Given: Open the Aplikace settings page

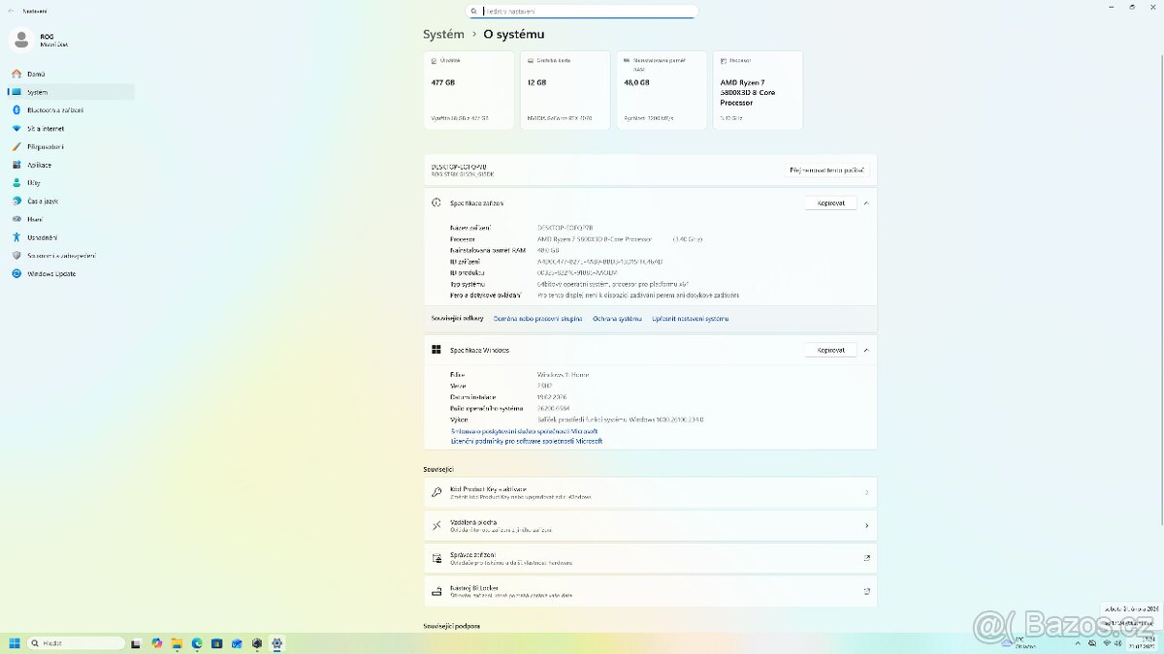Looking at the screenshot, I should pyautogui.click(x=39, y=165).
